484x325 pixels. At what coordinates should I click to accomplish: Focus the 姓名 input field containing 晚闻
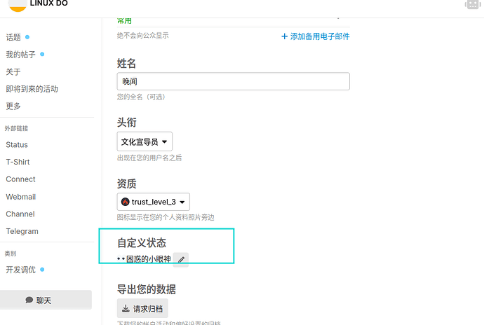click(234, 81)
